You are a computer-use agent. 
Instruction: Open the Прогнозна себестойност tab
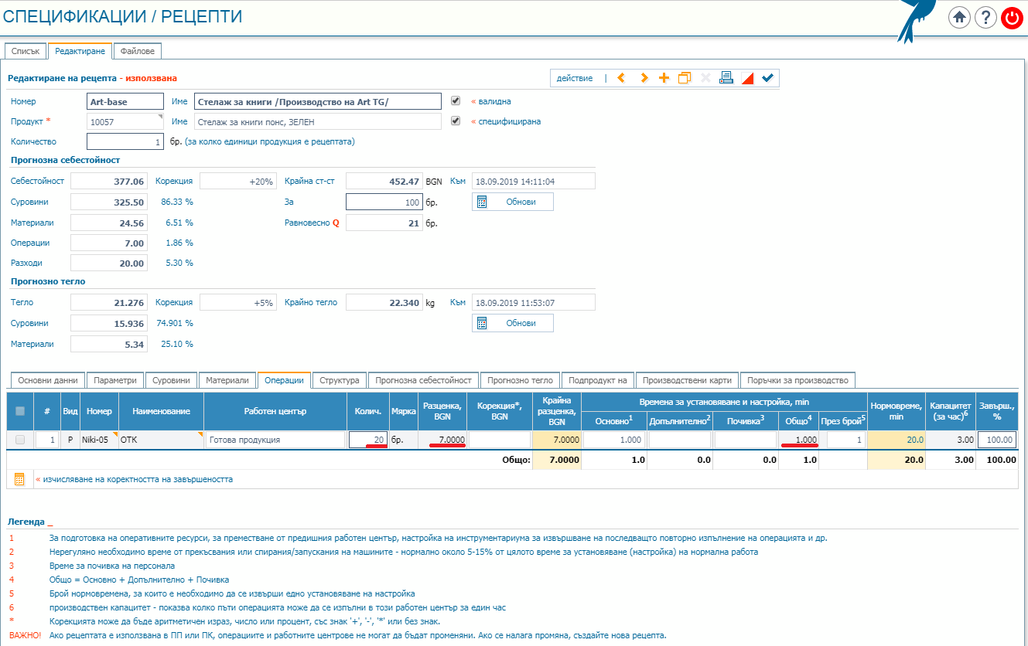[423, 380]
